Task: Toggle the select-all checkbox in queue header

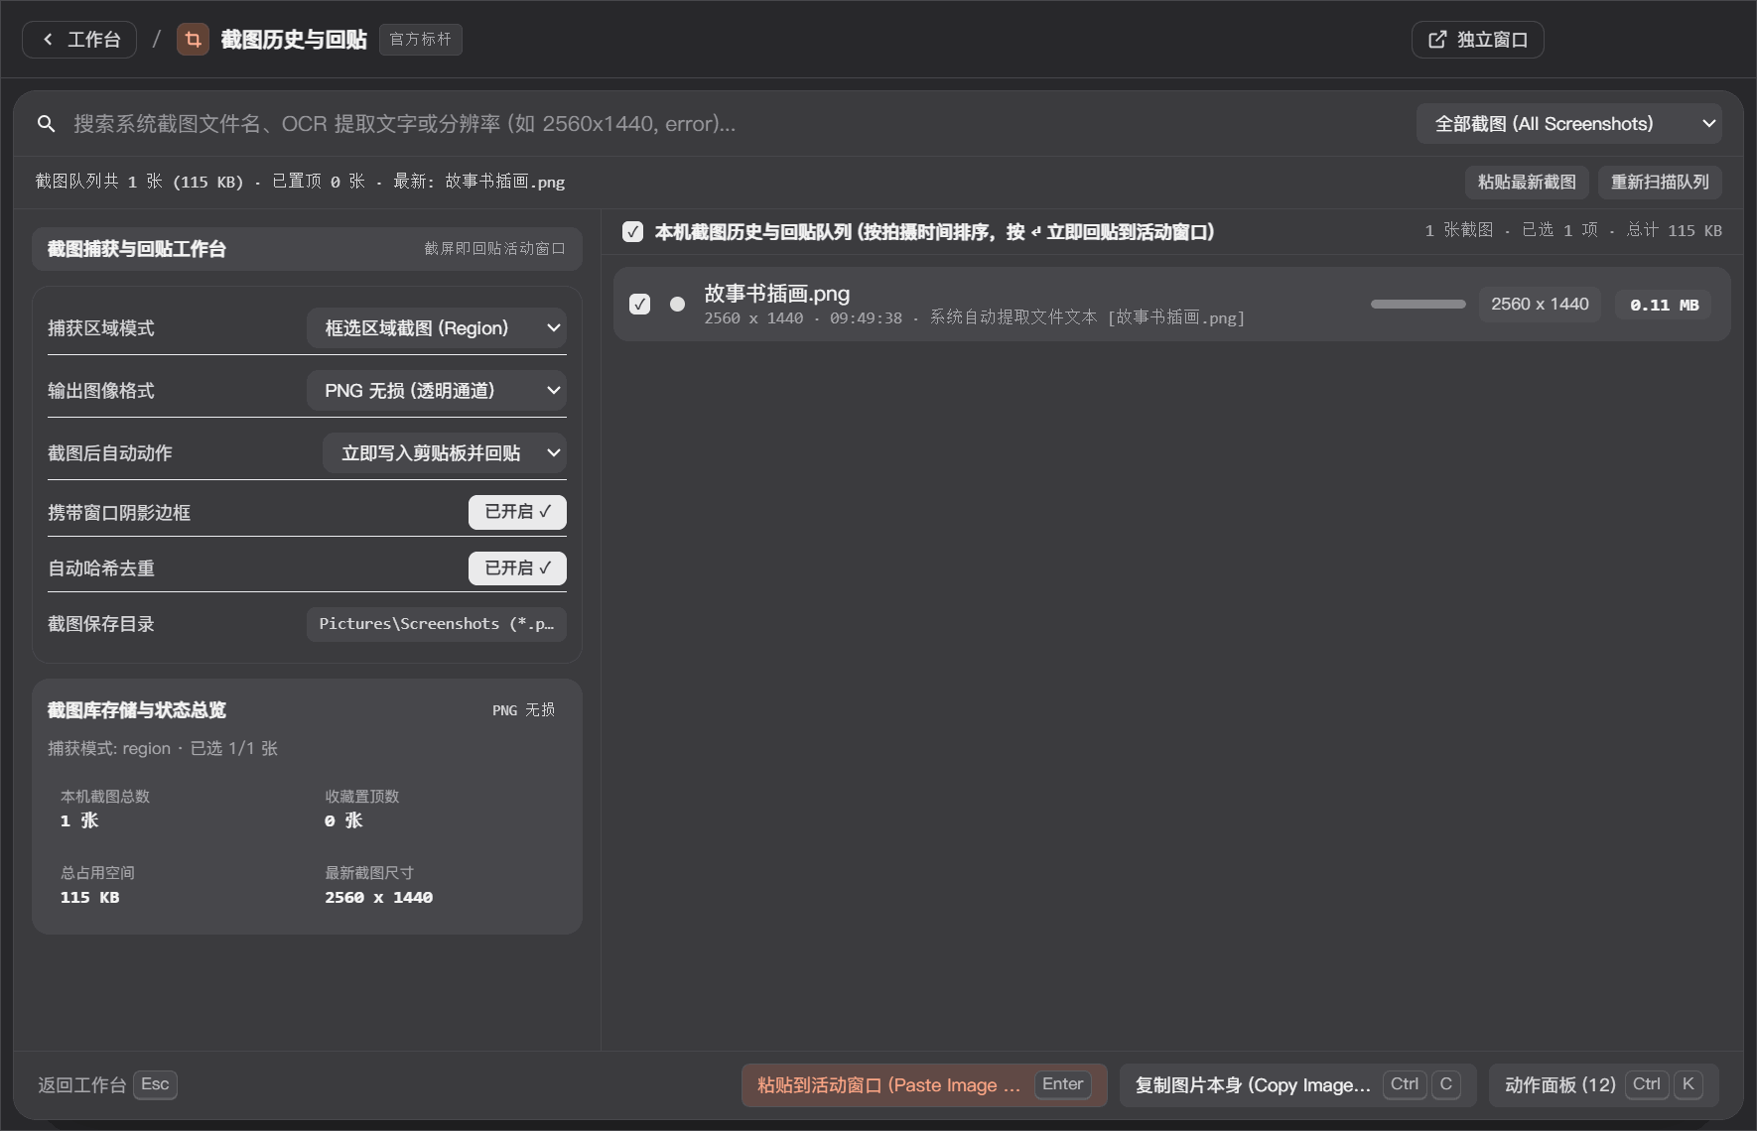Action: pyautogui.click(x=632, y=232)
